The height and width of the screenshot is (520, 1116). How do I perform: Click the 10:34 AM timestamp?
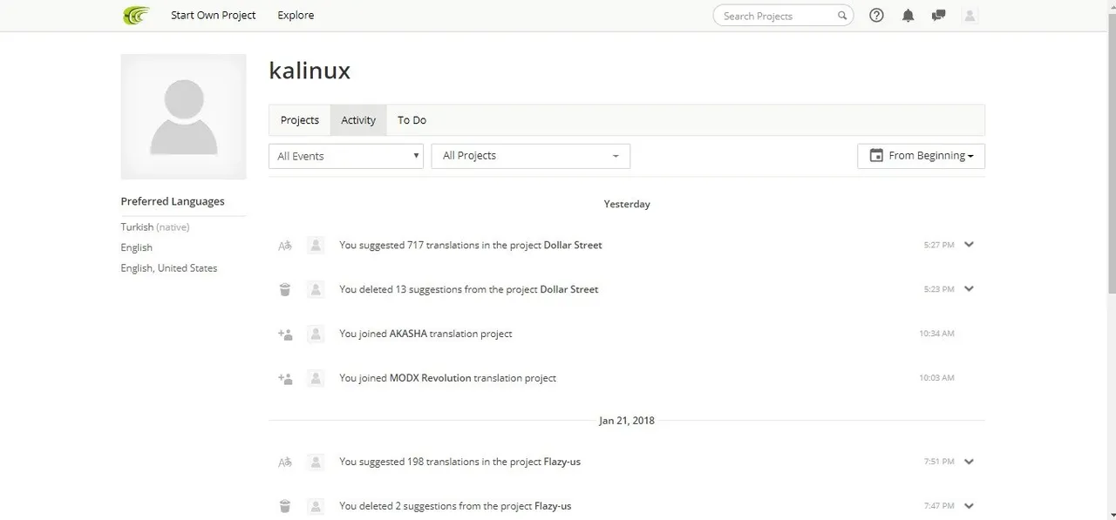coord(936,334)
